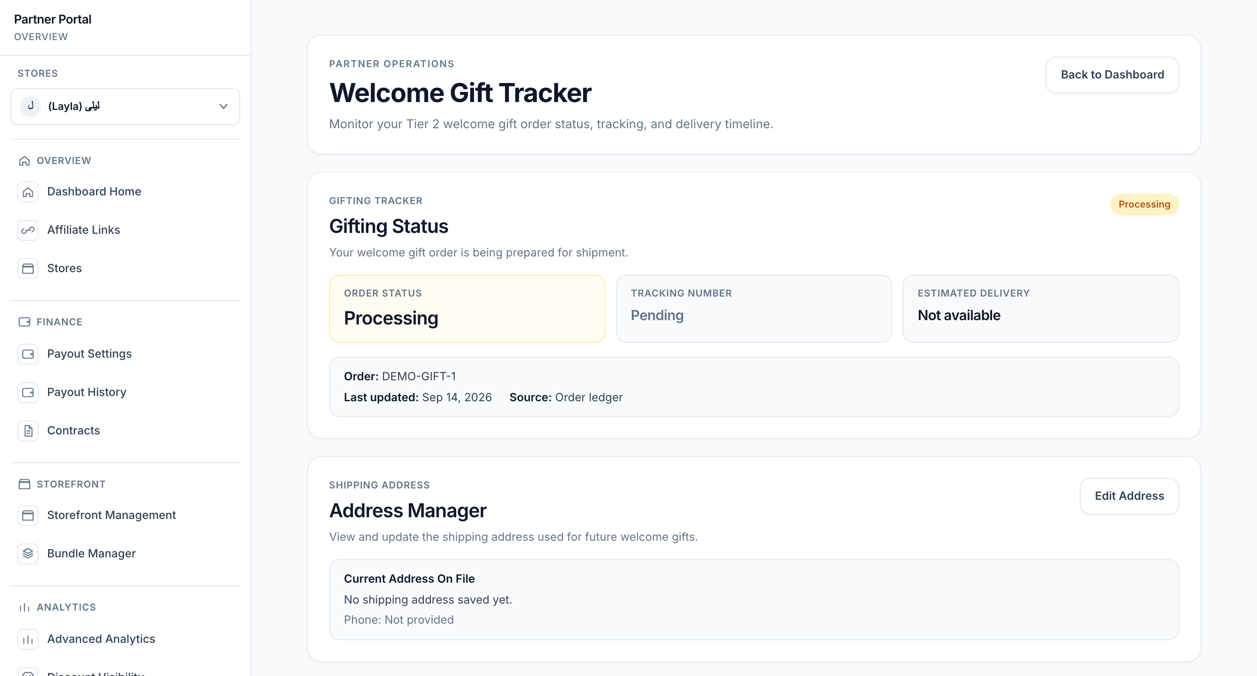This screenshot has width=1257, height=676.
Task: Click the Bundle Manager layers icon
Action: click(28, 553)
